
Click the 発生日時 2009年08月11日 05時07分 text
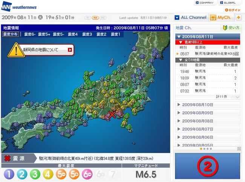132,28
